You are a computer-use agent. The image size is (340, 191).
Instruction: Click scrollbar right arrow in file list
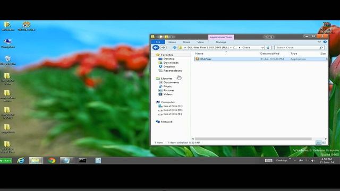pos(326,138)
